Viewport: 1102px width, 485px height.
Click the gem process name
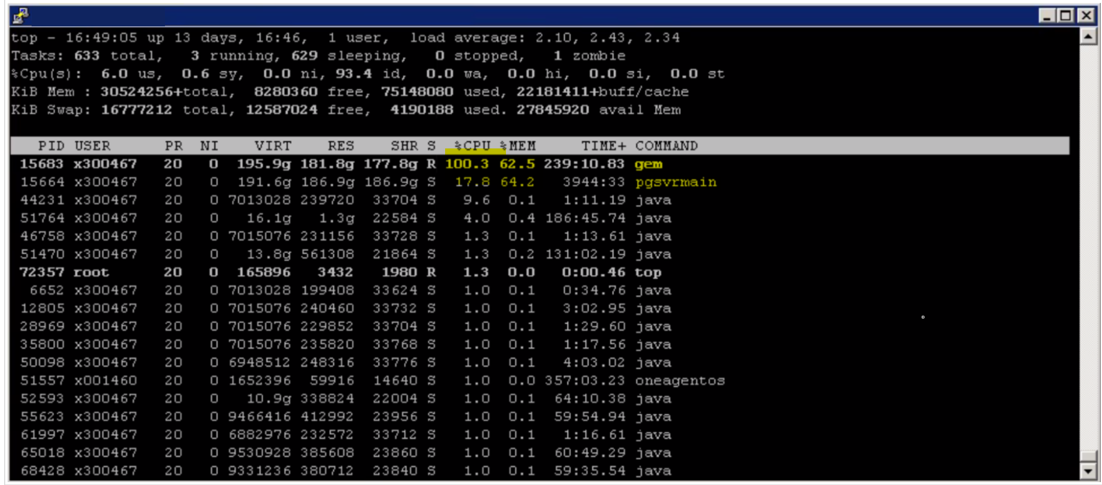tap(649, 164)
